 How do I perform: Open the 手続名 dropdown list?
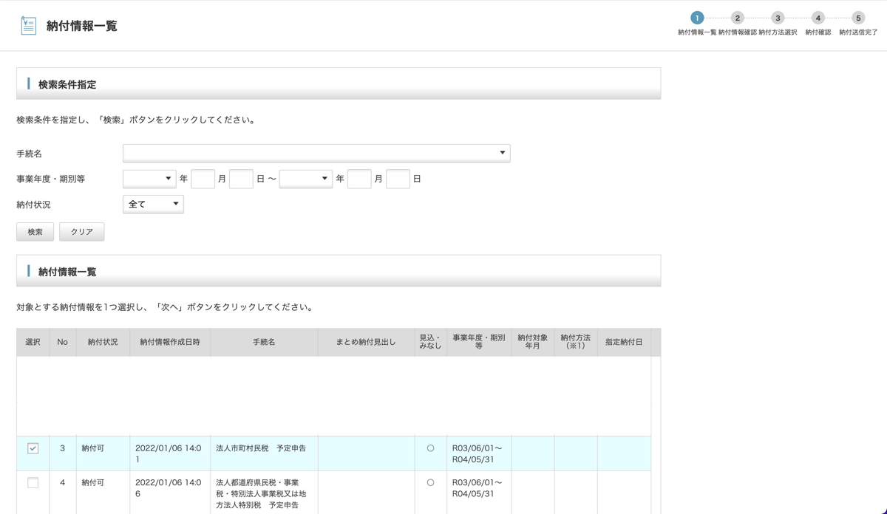pyautogui.click(x=316, y=153)
